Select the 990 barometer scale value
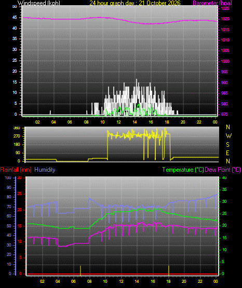 coord(224,83)
